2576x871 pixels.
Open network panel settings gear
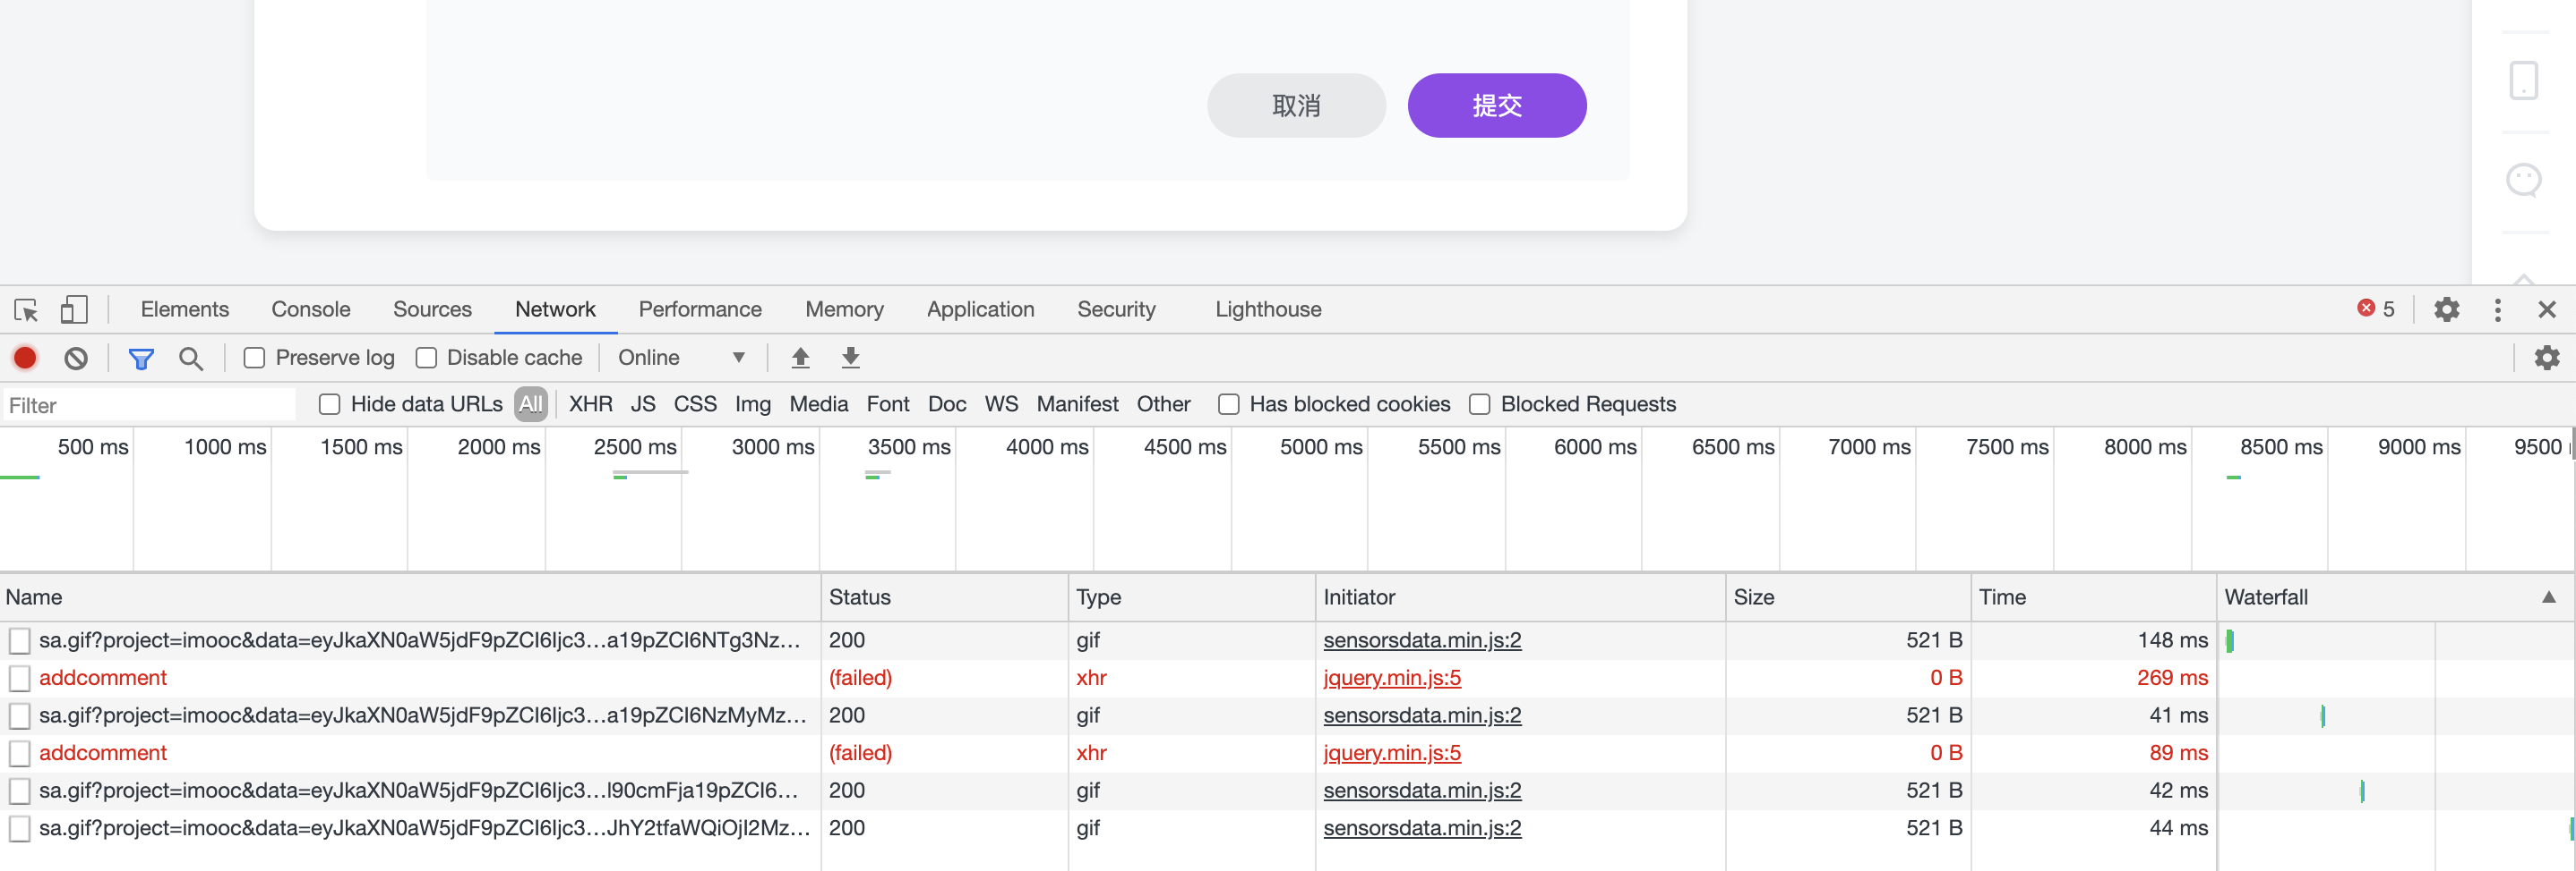coord(2546,358)
